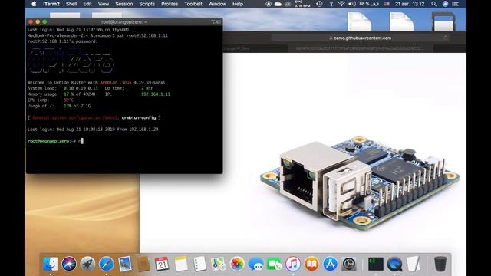Click Safari address bar camo.githubusercontent.com
The height and width of the screenshot is (276, 491).
[x=360, y=38]
